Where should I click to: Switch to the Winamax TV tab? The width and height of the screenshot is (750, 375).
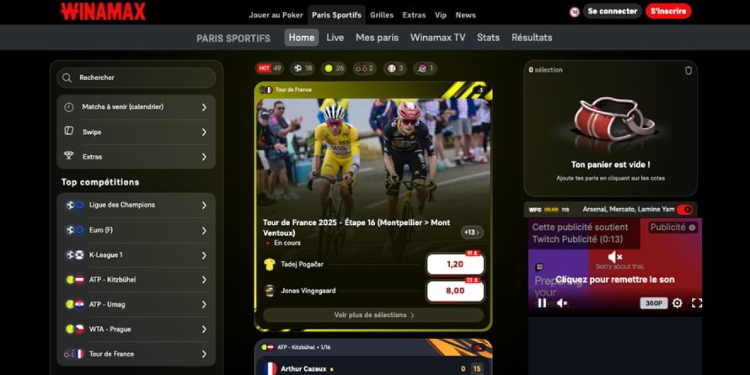[437, 37]
